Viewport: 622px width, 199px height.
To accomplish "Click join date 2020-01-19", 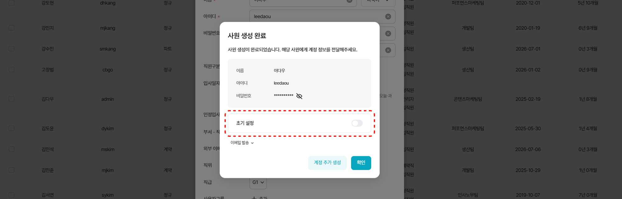I will [528, 28].
